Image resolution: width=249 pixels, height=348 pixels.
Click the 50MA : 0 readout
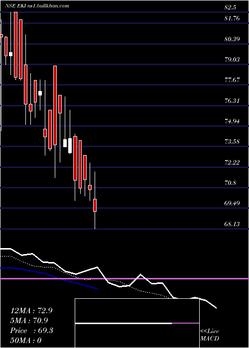coord(26,341)
